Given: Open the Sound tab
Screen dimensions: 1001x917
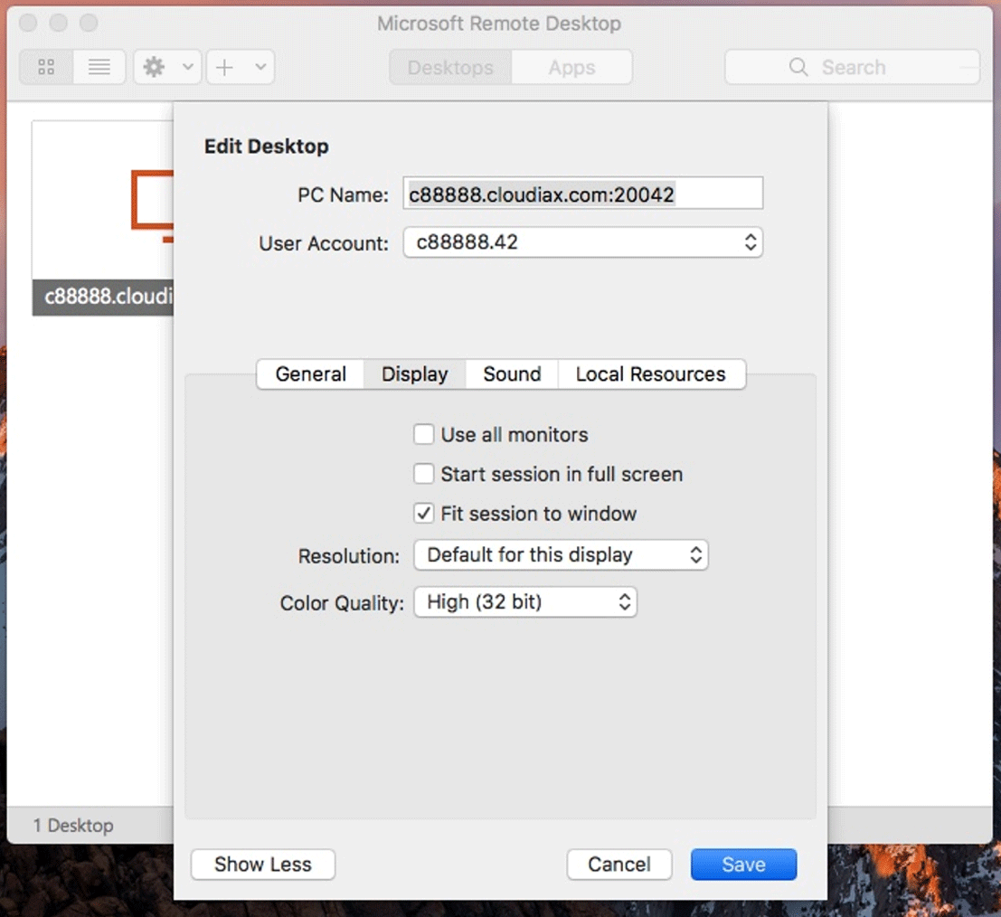Looking at the screenshot, I should tap(512, 374).
